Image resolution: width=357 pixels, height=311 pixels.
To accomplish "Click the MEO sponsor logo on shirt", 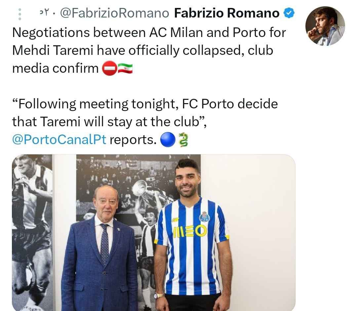I will pyautogui.click(x=190, y=231).
